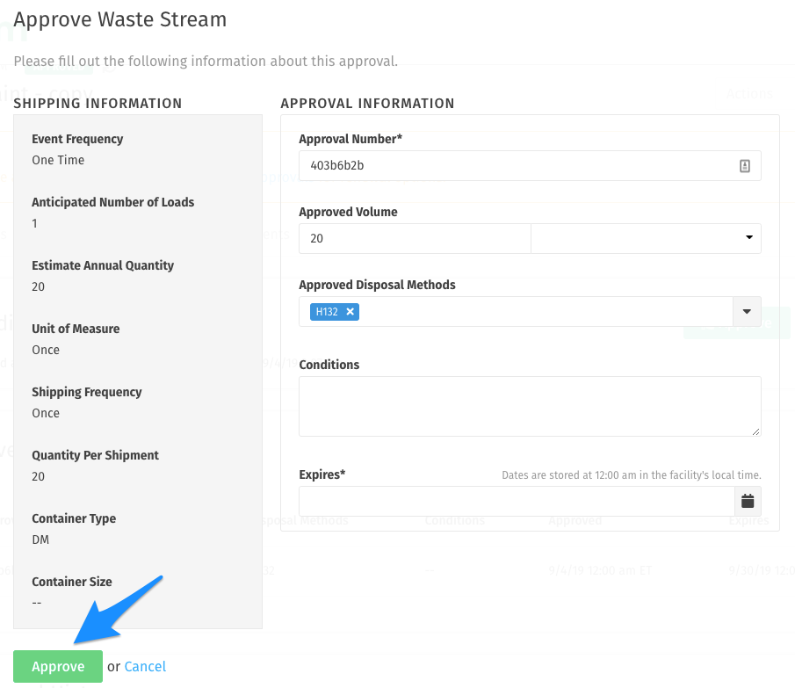The width and height of the screenshot is (795, 688).
Task: Click the Event Frequency value One Time
Action: point(58,160)
